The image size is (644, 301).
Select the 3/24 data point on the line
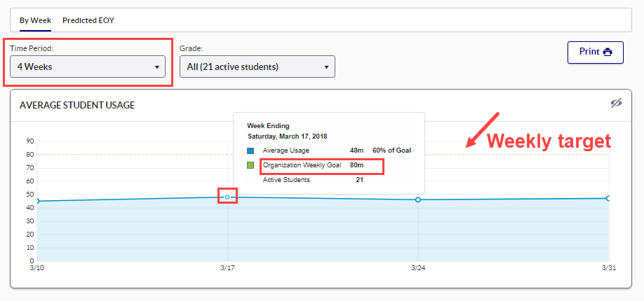click(x=418, y=199)
